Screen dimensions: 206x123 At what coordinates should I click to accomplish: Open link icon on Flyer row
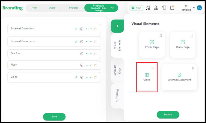click(x=82, y=65)
